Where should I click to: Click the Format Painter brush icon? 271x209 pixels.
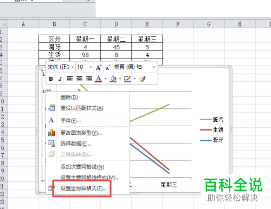[143, 79]
